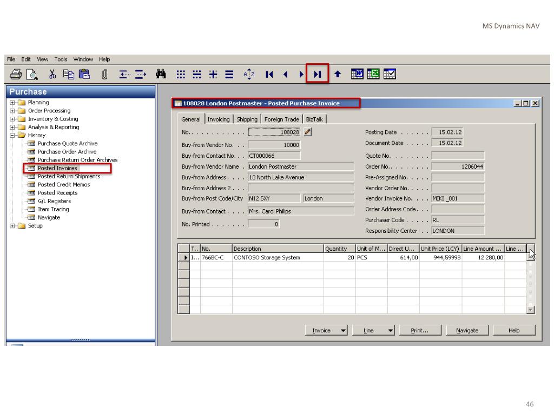Click the blue up arrow icon
The height and width of the screenshot is (415, 554).
pyautogui.click(x=338, y=74)
